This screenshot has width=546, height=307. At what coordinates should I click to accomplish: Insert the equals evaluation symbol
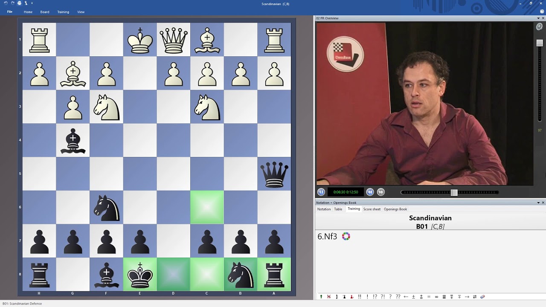pyautogui.click(x=429, y=297)
